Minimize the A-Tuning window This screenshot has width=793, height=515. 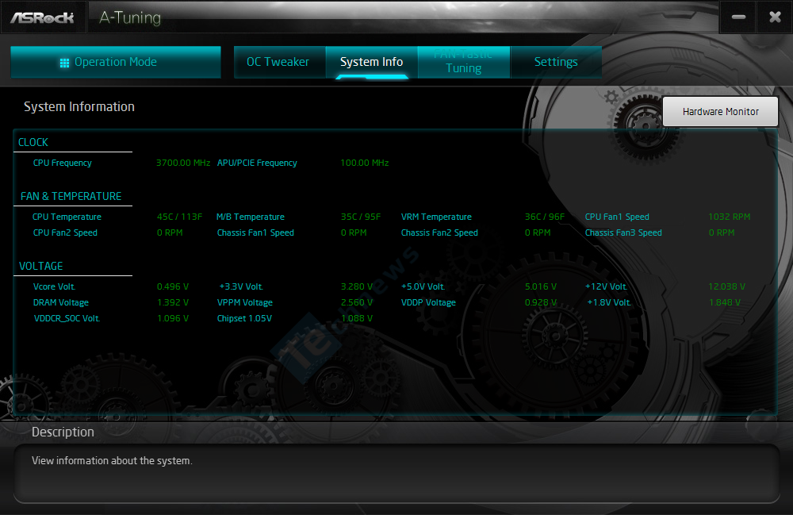pos(738,17)
